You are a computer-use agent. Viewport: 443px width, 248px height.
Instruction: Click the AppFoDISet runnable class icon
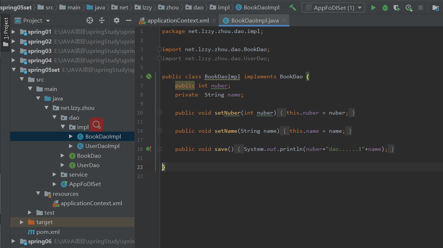(x=64, y=184)
